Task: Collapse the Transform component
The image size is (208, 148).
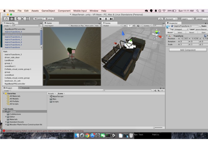Action: 167,36
